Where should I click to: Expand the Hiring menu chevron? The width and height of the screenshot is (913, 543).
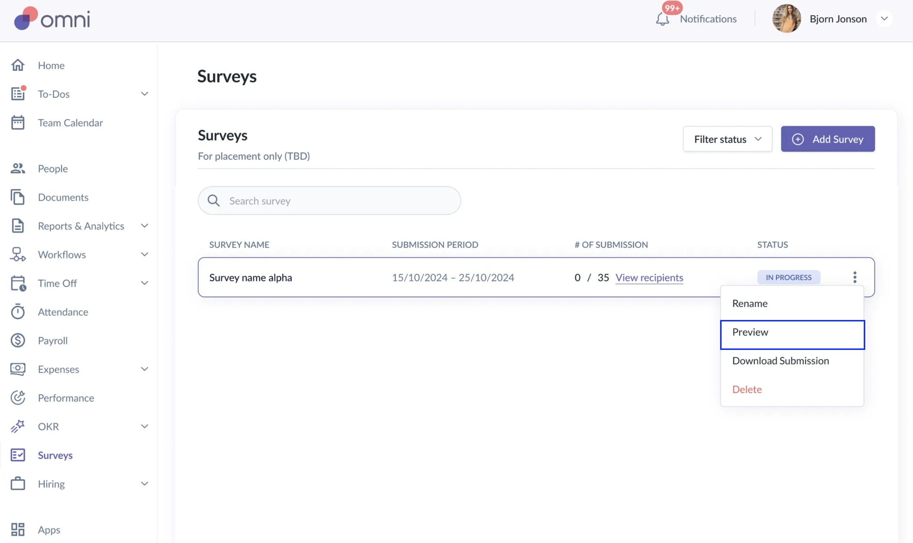click(144, 483)
